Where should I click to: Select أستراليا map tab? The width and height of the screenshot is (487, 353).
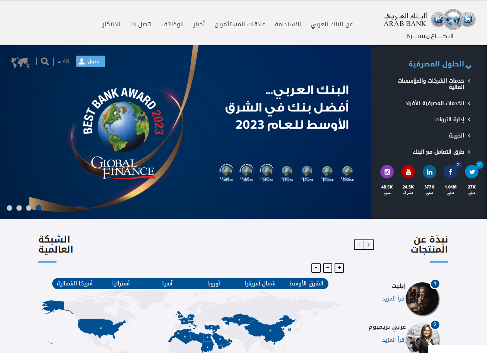pyautogui.click(x=121, y=283)
